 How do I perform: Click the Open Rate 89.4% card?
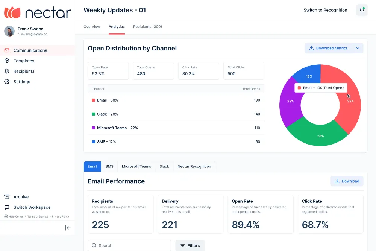click(261, 214)
